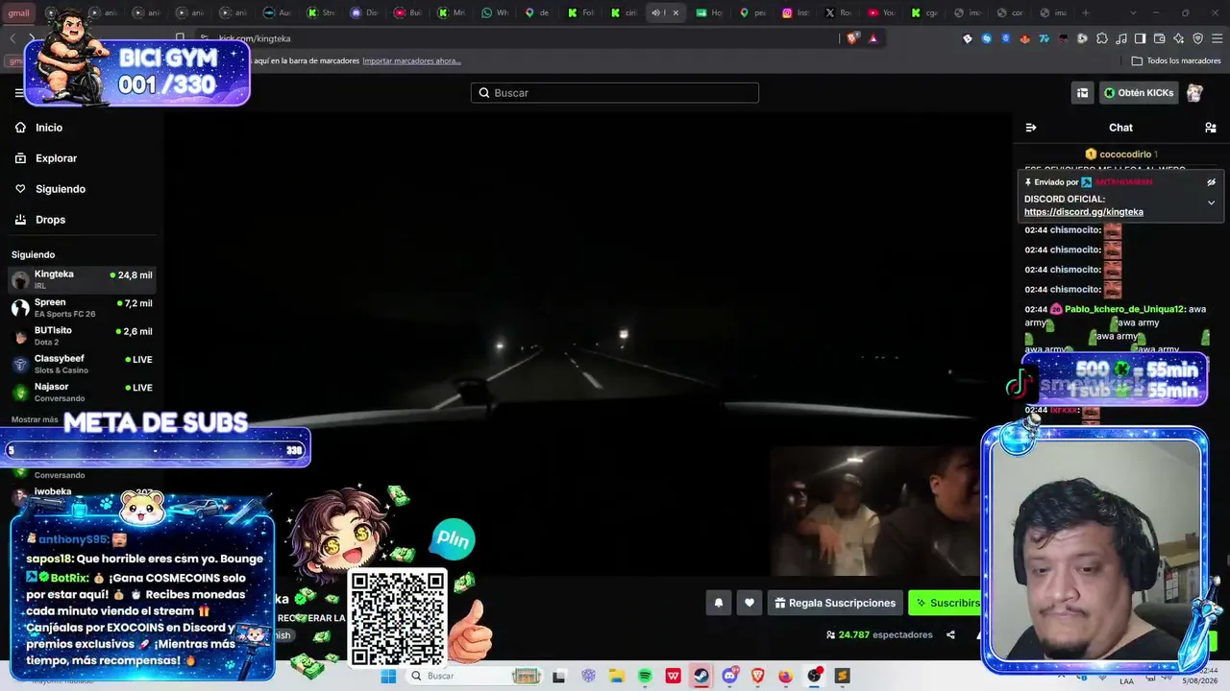This screenshot has height=691, width=1230.
Task: Open Spreen's channel from the sidebar
Action: click(82, 308)
